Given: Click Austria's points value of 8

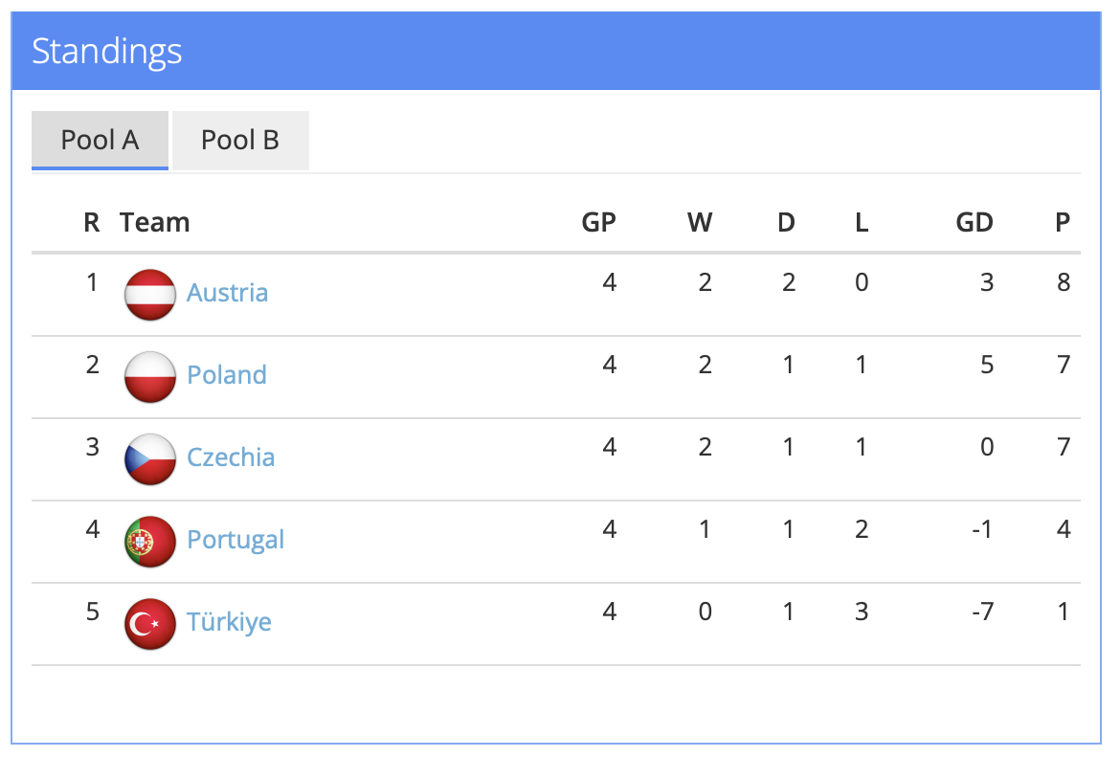Looking at the screenshot, I should (1064, 282).
